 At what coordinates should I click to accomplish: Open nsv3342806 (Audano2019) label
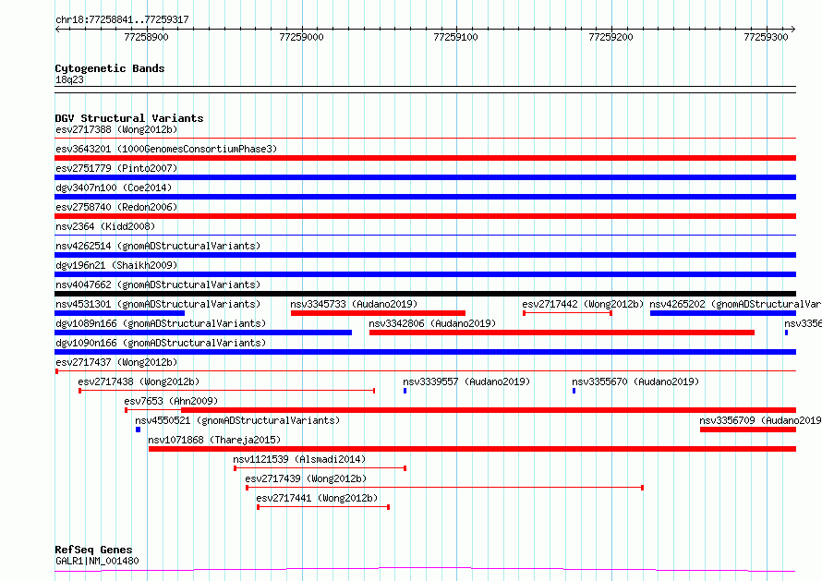(x=432, y=323)
